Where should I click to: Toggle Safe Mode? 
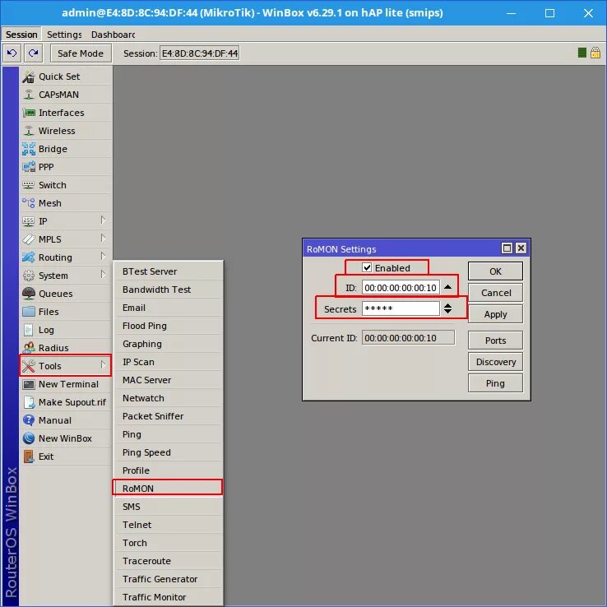pyautogui.click(x=81, y=53)
